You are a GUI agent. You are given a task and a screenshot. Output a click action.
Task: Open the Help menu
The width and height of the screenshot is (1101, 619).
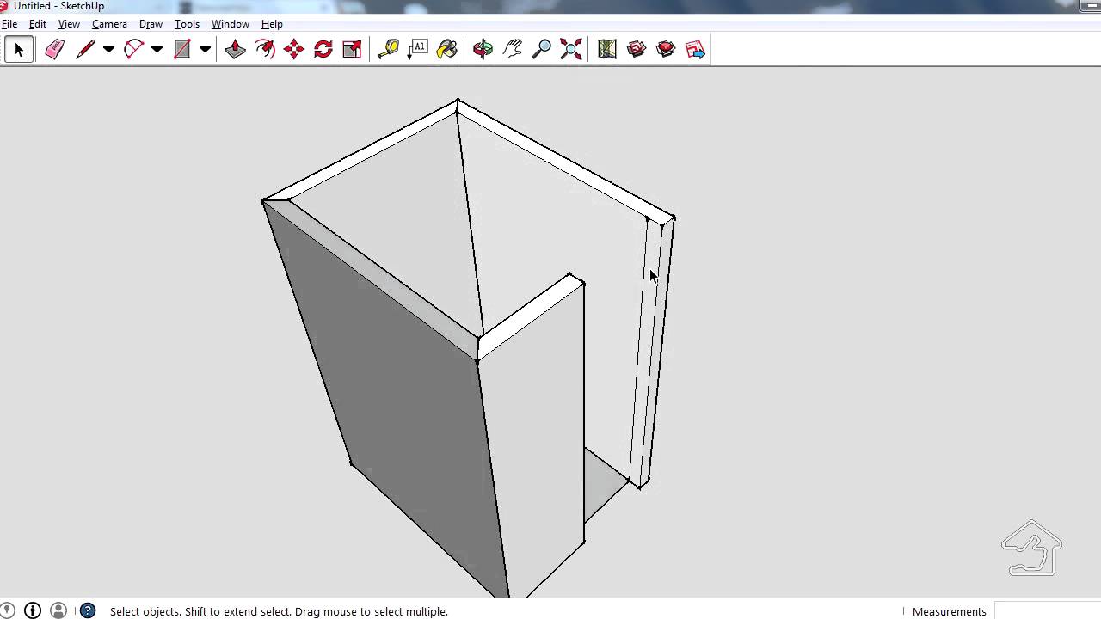pos(272,24)
